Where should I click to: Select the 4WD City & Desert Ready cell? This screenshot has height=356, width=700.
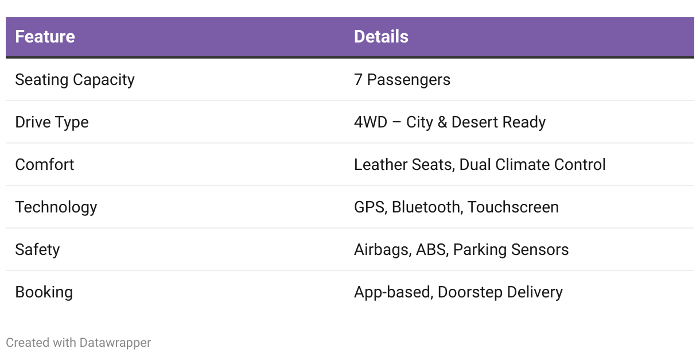[x=450, y=122]
